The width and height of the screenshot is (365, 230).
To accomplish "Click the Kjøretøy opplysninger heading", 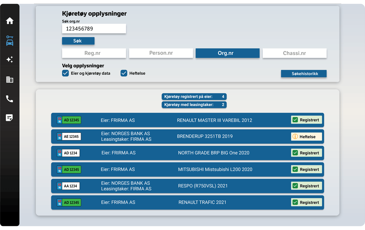I will coord(94,14).
